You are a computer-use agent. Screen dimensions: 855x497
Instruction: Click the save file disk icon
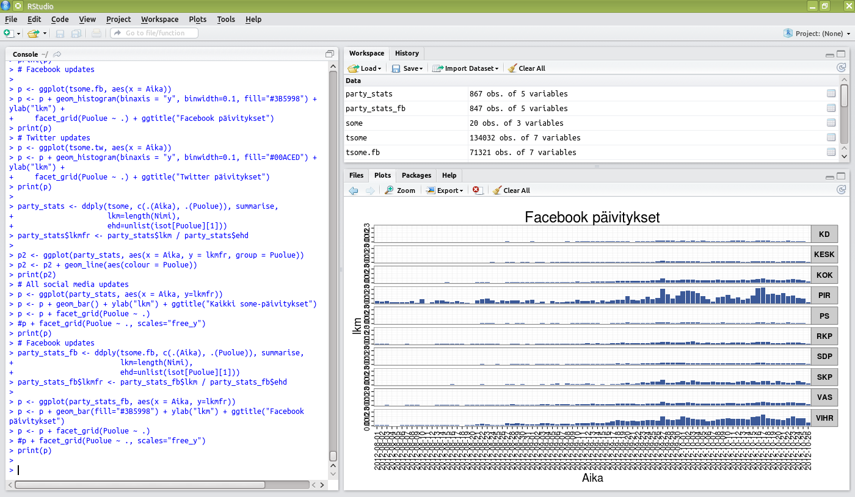[60, 34]
